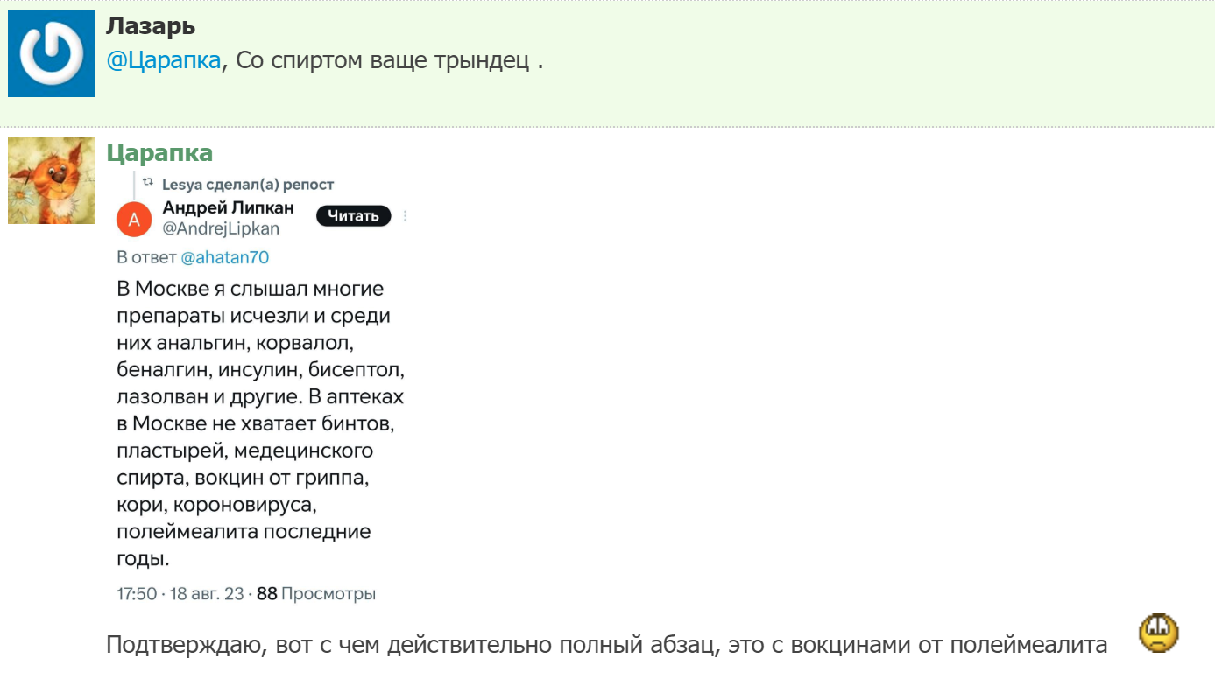Click the repost arrows icon

(x=147, y=184)
